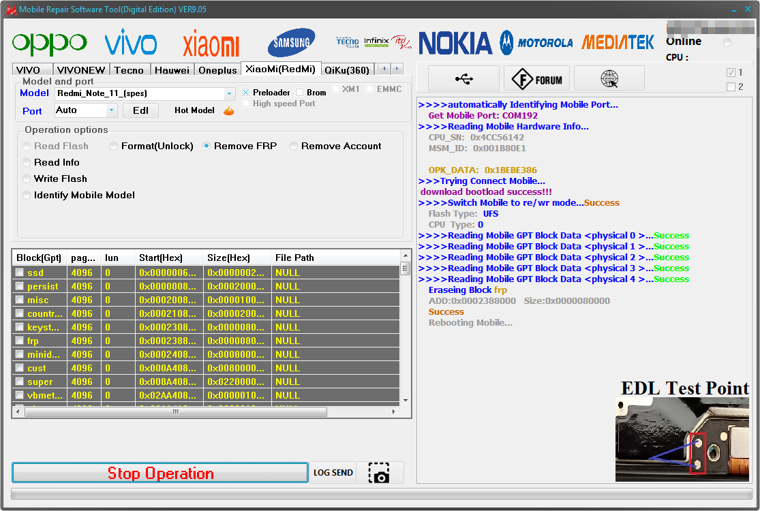Click the File Path column header
The image size is (760, 511).
click(x=335, y=258)
